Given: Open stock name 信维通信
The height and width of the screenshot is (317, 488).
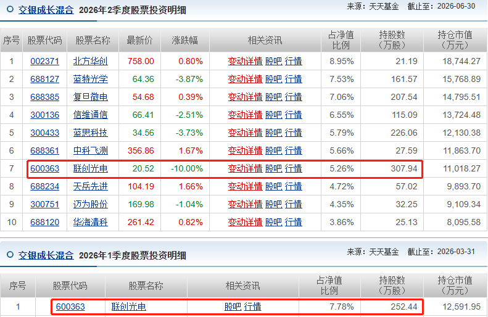Looking at the screenshot, I should pos(91,115).
